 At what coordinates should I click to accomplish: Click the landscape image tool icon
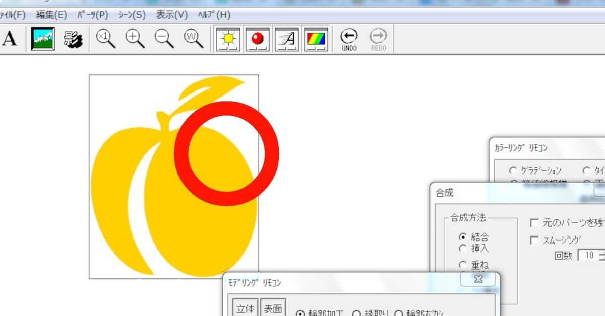43,39
